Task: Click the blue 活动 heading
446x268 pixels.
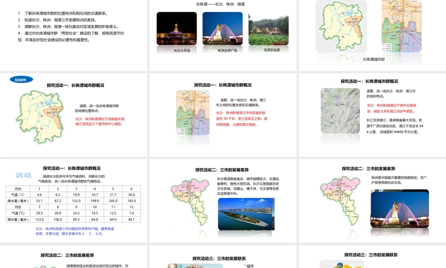Action: pos(23,175)
